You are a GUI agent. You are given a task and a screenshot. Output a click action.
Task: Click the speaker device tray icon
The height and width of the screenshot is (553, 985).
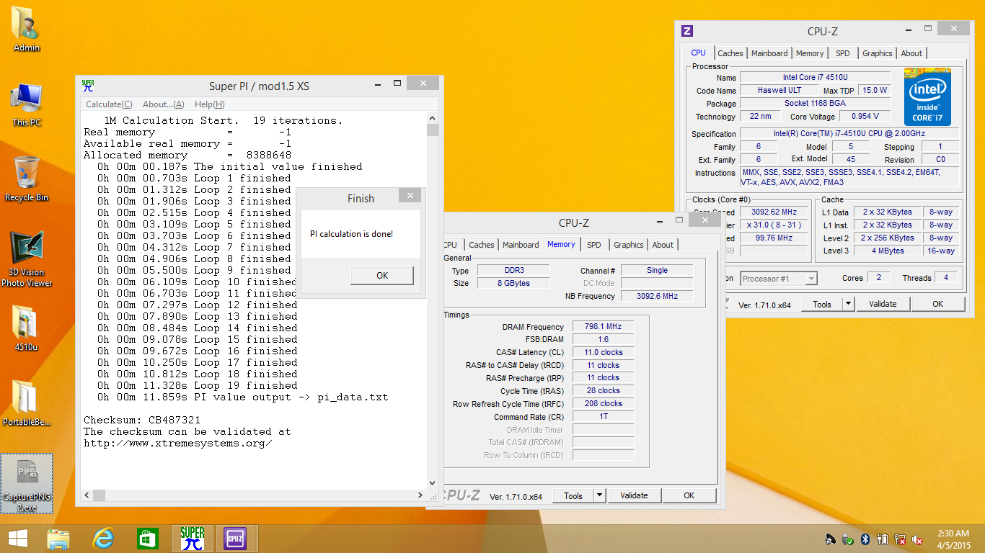click(831, 539)
